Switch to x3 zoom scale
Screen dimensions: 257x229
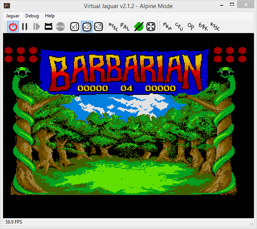pyautogui.click(x=98, y=27)
